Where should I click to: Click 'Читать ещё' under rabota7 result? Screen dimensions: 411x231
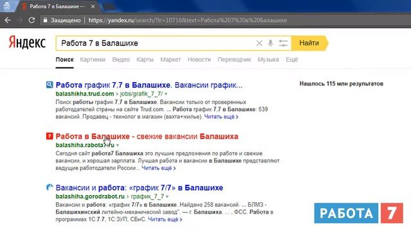159,168
